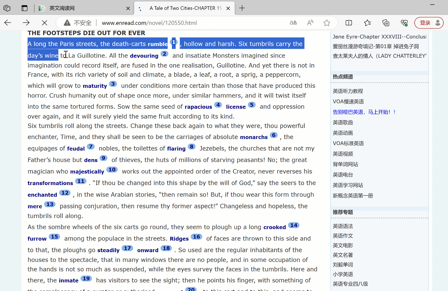Click the word maturity link

pos(95,86)
